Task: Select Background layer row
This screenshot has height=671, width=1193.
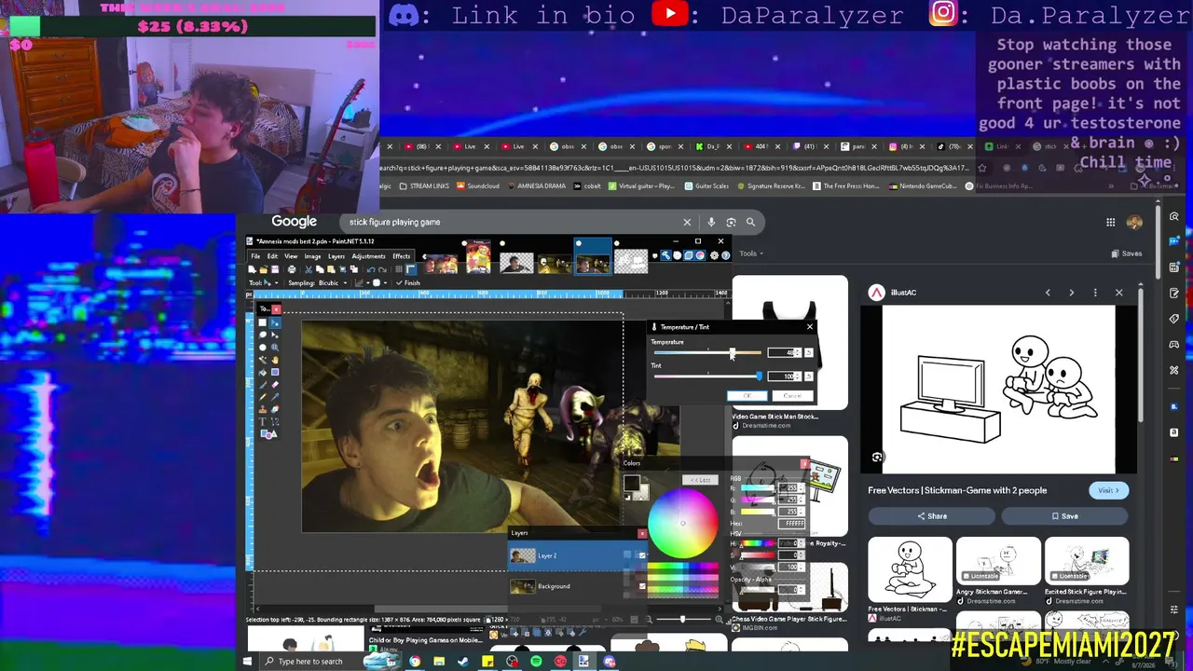Action: tap(578, 586)
